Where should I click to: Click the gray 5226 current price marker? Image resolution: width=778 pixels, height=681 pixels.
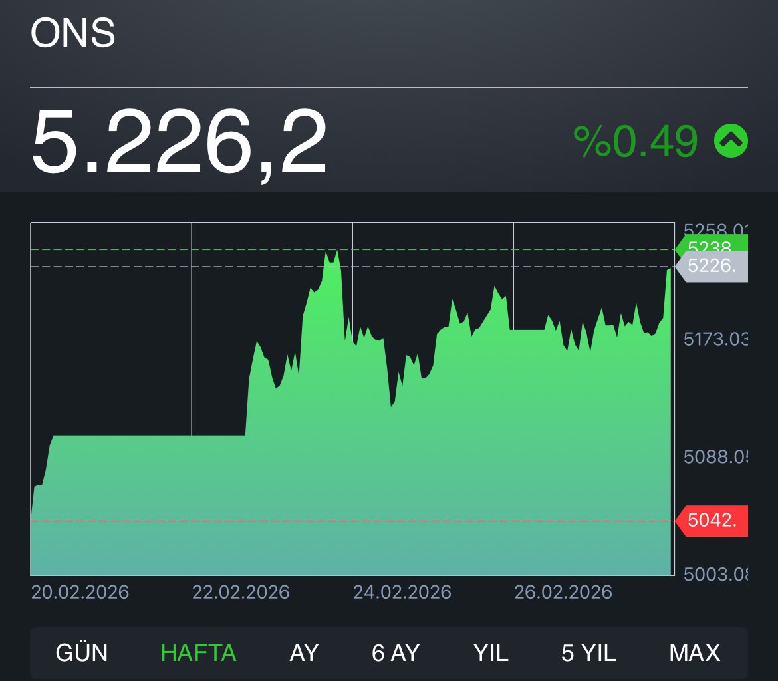tap(712, 267)
